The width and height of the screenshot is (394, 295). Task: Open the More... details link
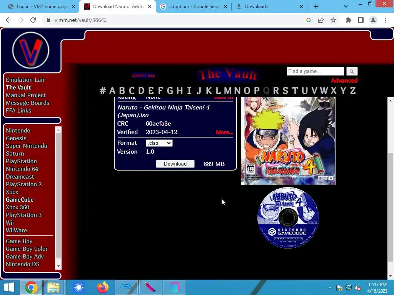pyautogui.click(x=224, y=132)
